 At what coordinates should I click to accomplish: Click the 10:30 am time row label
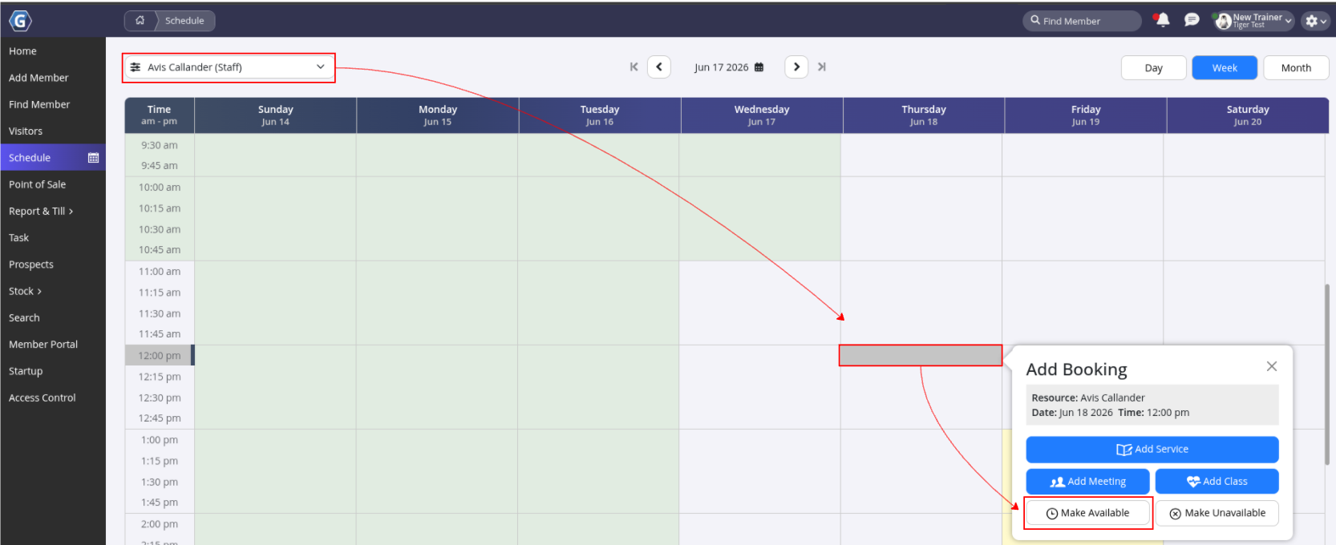(x=160, y=229)
